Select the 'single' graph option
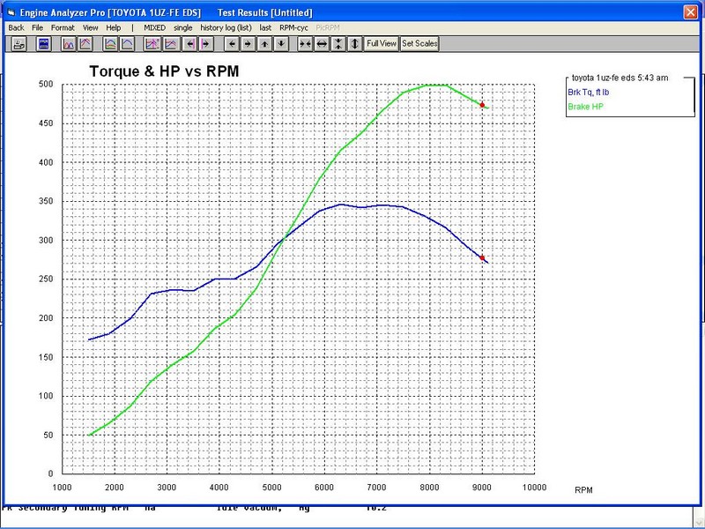Viewport: 705px width, 529px height. point(183,28)
